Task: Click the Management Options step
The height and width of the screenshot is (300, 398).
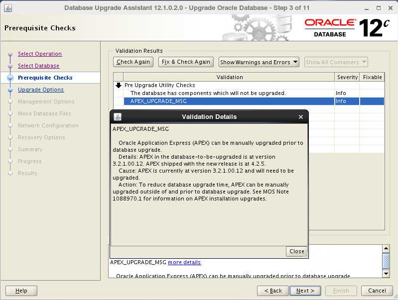Action: tap(46, 101)
